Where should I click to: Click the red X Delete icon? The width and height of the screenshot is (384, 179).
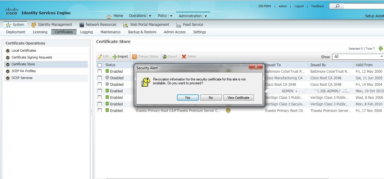click(x=184, y=56)
